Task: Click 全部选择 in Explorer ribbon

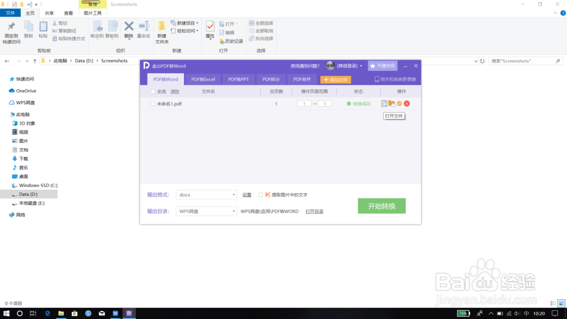Action: click(x=261, y=23)
